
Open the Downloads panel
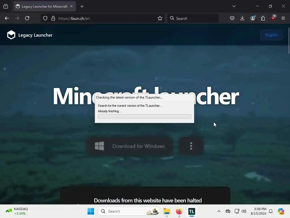click(x=242, y=18)
